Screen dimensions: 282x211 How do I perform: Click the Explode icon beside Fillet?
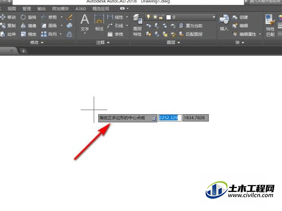(x=69, y=25)
